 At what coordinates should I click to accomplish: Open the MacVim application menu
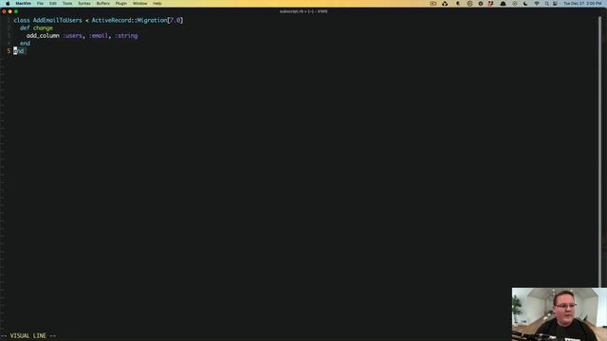point(23,4)
